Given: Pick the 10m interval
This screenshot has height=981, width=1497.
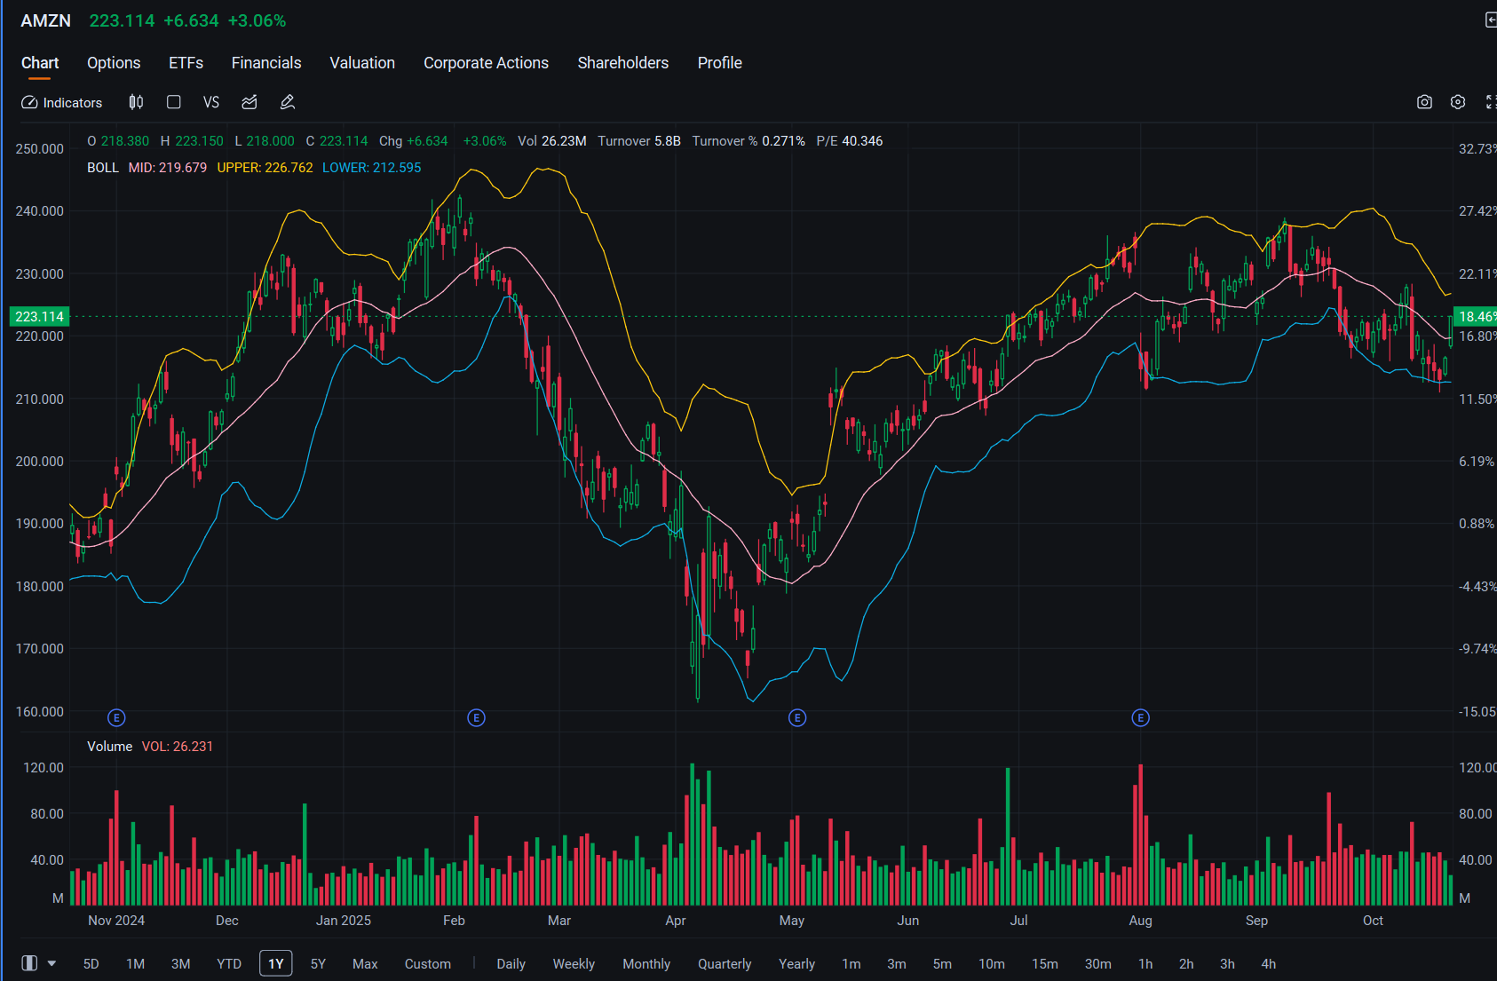Looking at the screenshot, I should [x=992, y=964].
